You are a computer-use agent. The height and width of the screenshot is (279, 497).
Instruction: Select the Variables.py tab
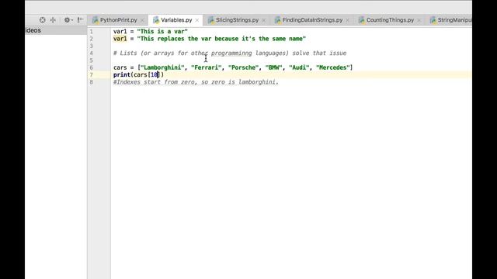click(x=176, y=20)
